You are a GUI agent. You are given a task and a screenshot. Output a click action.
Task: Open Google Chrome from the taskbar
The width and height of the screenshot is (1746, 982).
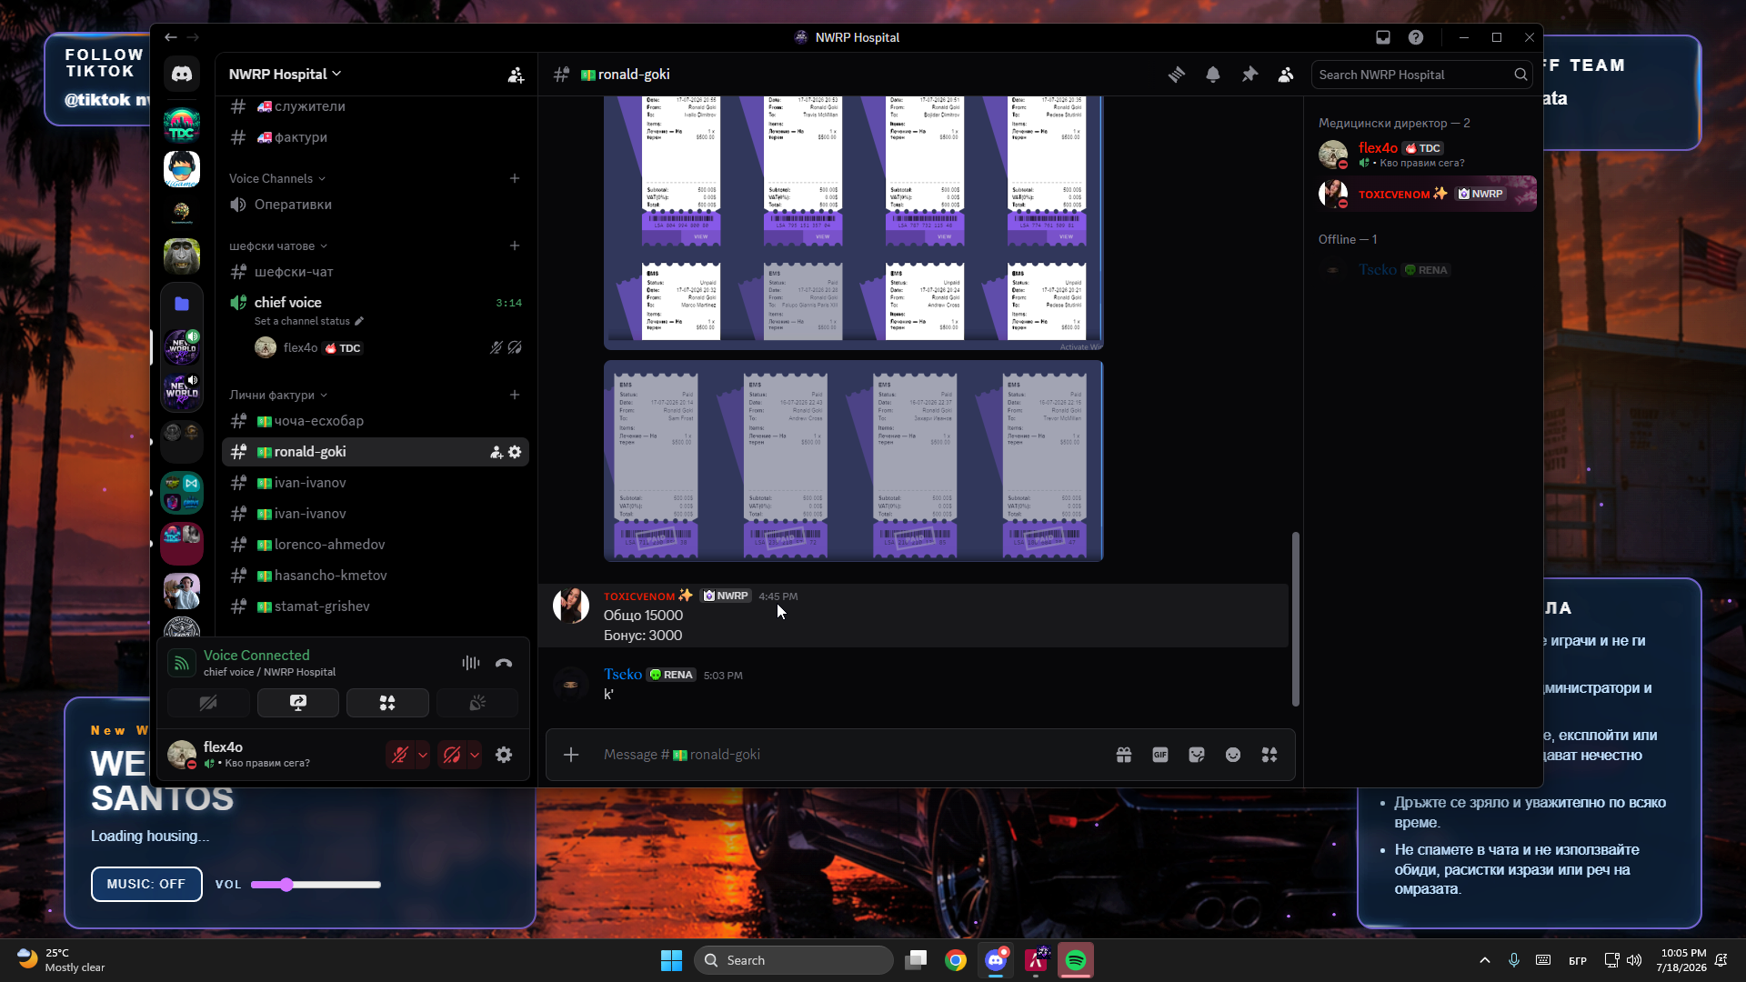[956, 960]
